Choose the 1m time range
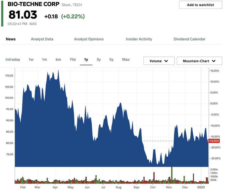 click(45, 59)
